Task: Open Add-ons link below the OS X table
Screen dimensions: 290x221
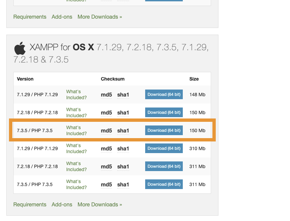Action: pos(62,204)
